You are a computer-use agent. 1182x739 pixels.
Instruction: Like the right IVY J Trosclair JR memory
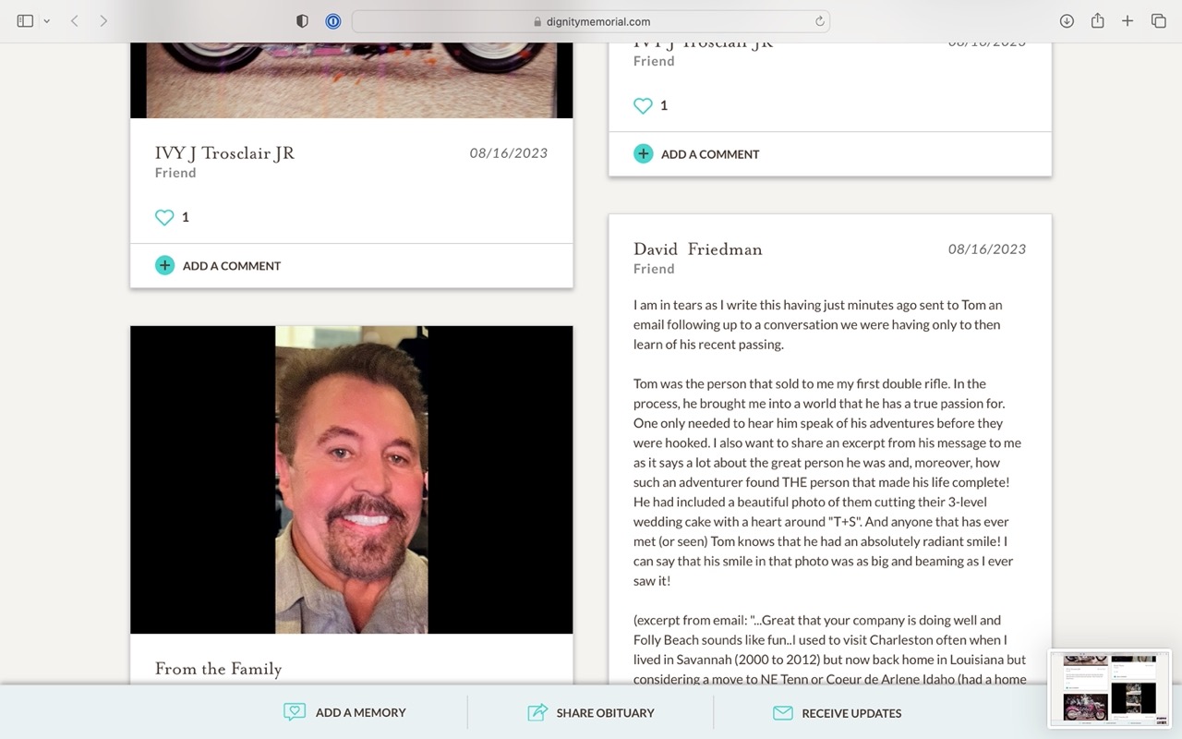click(x=643, y=105)
